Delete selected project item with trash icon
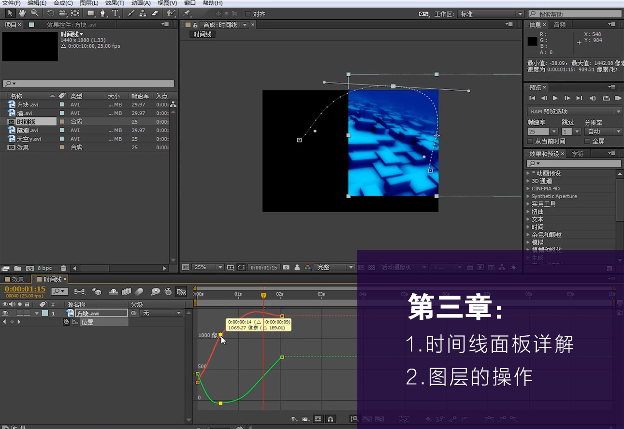Screen dimensions: 624x429 (63, 268)
